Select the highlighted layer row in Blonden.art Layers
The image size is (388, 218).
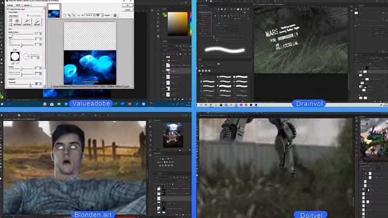[172, 199]
